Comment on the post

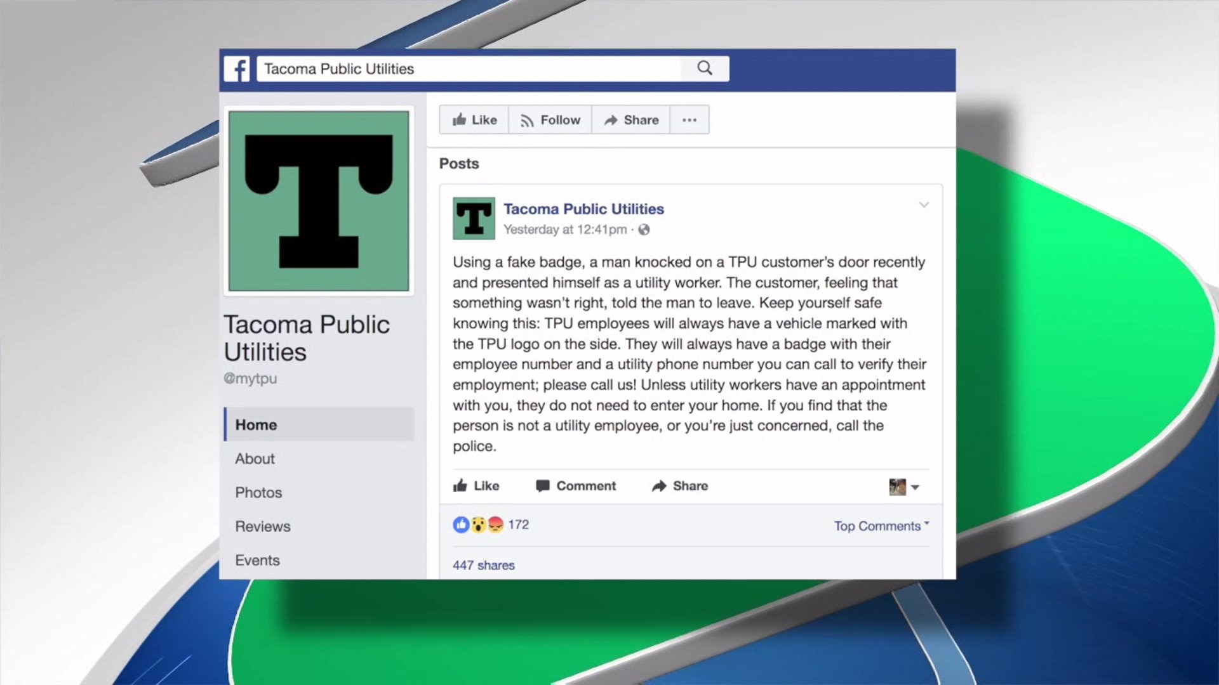576,486
